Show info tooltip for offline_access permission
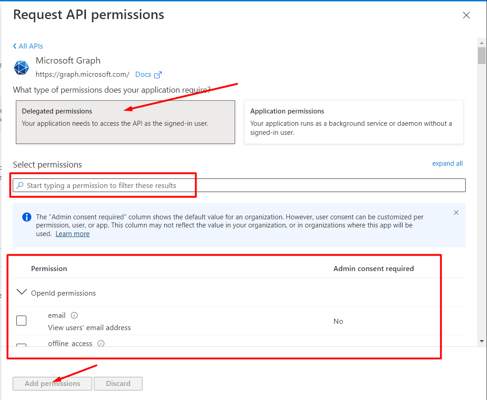Viewport: 487px width, 400px height. [101, 343]
